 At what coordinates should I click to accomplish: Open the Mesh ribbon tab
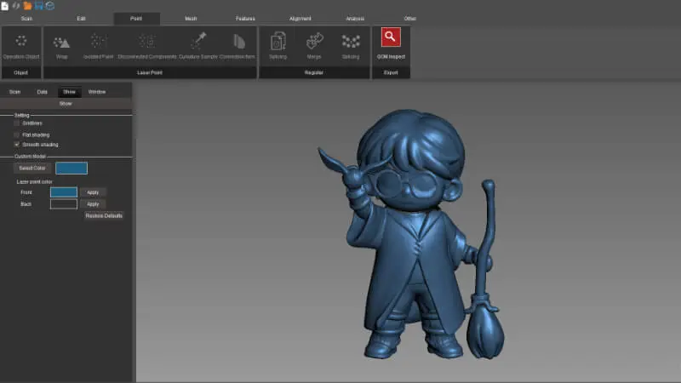click(x=191, y=18)
